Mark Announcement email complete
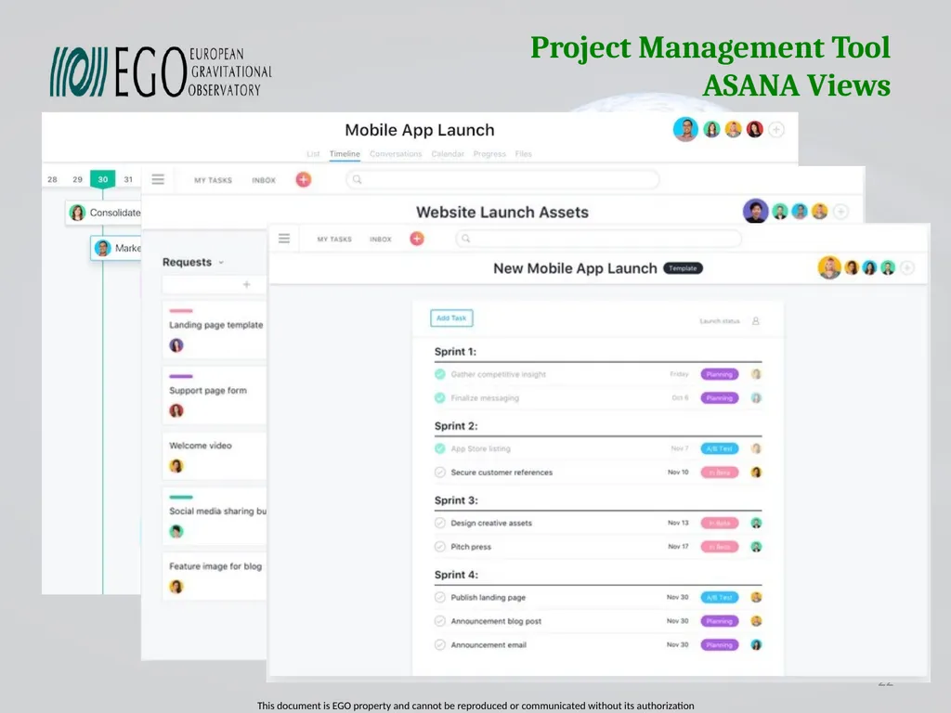The width and height of the screenshot is (951, 713). pyautogui.click(x=439, y=644)
